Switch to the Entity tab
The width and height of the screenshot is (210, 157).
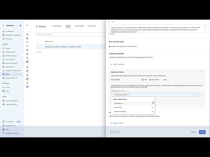68,26
